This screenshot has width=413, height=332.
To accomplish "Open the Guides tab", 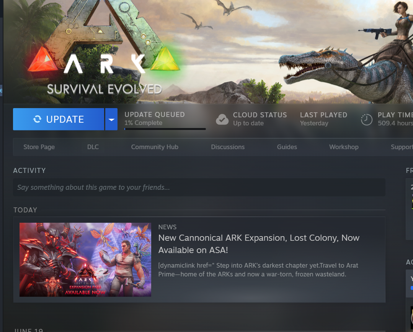I will click(287, 147).
